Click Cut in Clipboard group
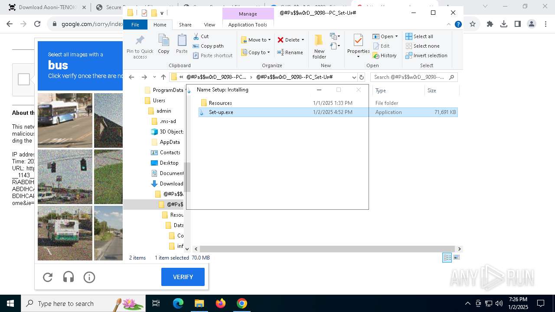This screenshot has width=555, height=312. point(201,36)
